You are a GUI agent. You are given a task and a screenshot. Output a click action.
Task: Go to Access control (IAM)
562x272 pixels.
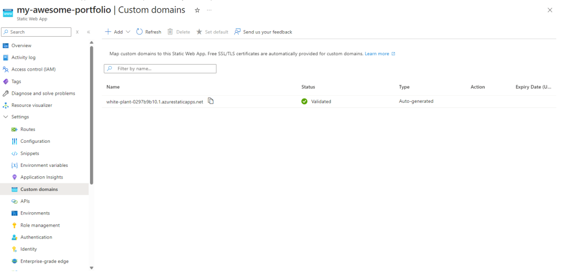point(33,70)
